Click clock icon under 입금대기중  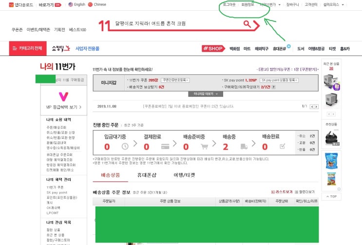point(125,146)
